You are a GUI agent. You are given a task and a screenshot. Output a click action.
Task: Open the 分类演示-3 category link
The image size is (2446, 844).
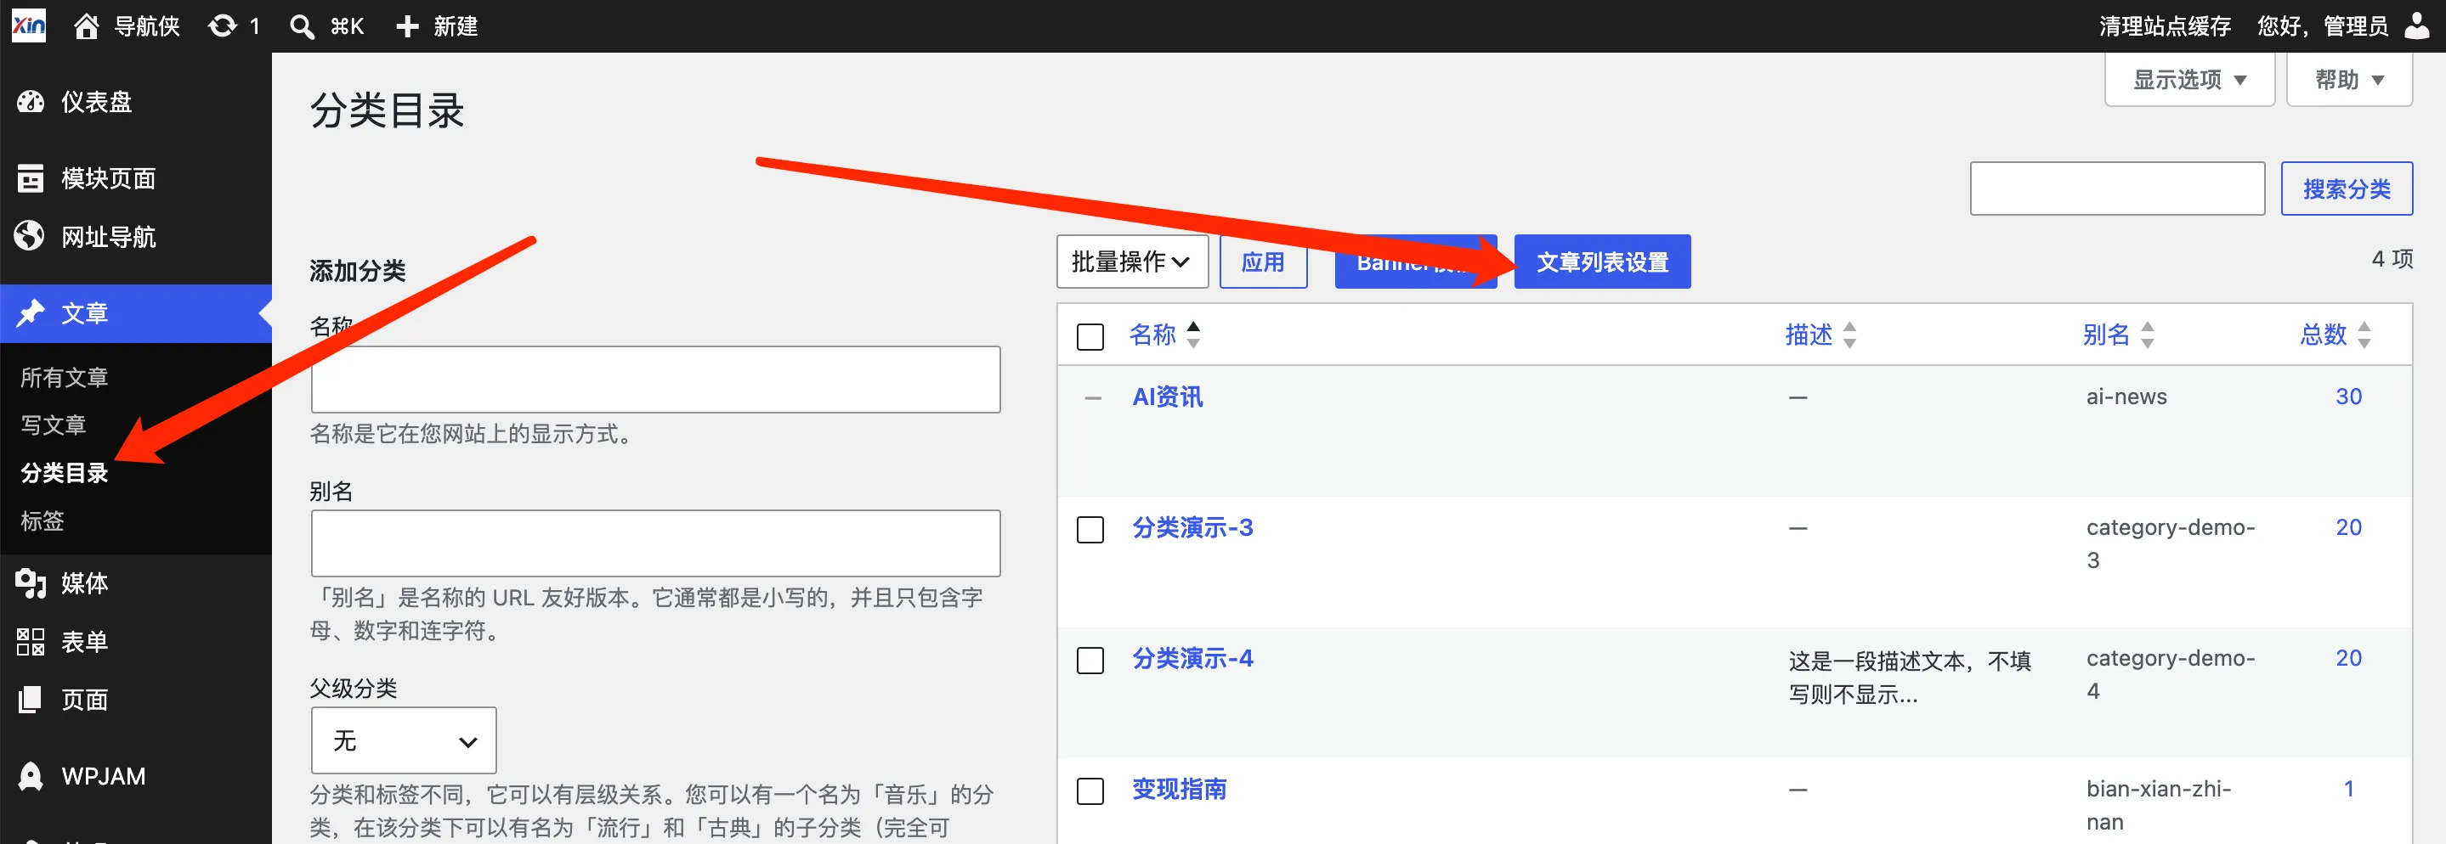tap(1192, 527)
